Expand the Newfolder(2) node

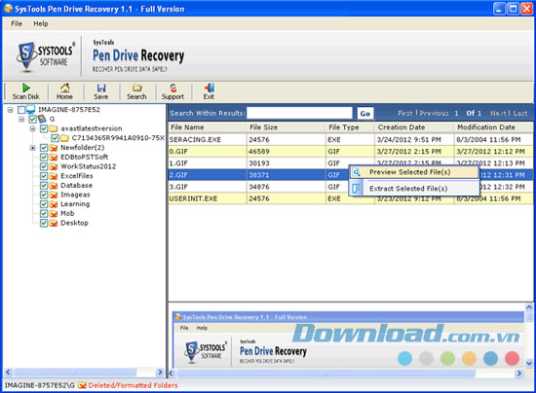coord(33,148)
